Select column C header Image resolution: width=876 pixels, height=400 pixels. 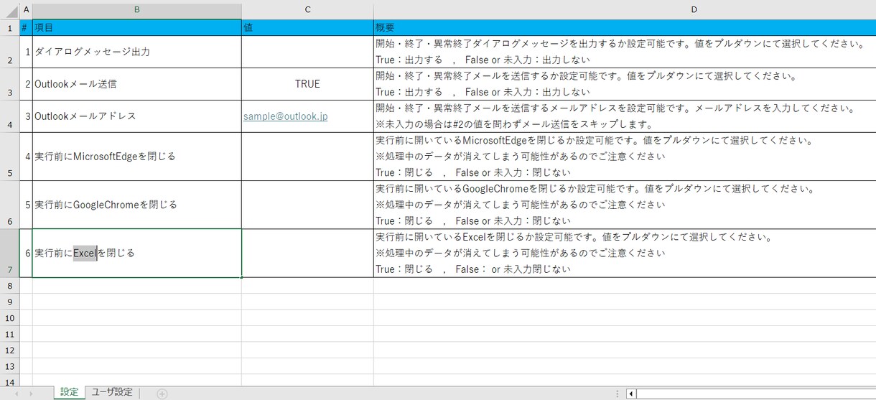(x=307, y=9)
